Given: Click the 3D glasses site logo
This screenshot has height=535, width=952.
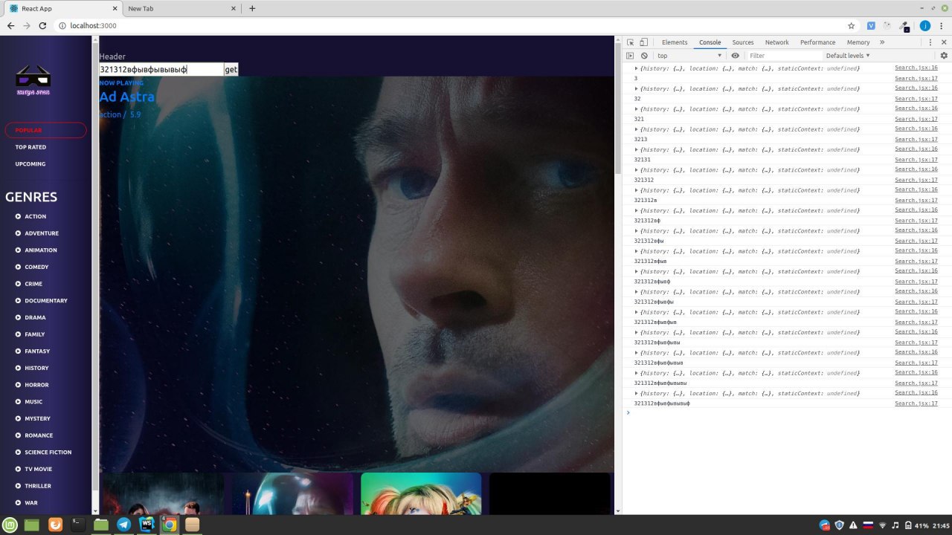Looking at the screenshot, I should pos(33,79).
